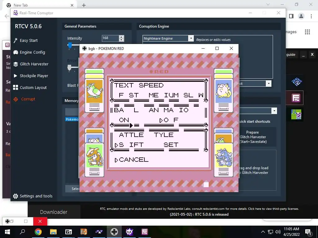Open 7-Zip from the taskbar
The image size is (318, 238).
click(x=69, y=232)
